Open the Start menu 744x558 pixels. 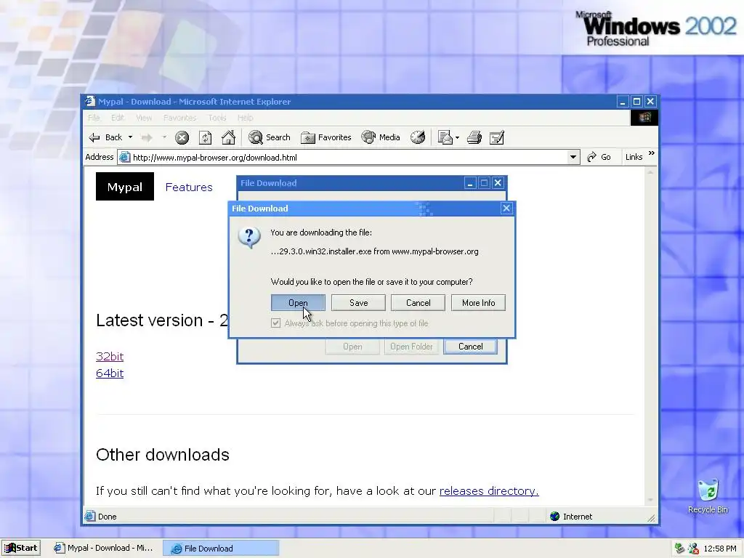tap(21, 548)
